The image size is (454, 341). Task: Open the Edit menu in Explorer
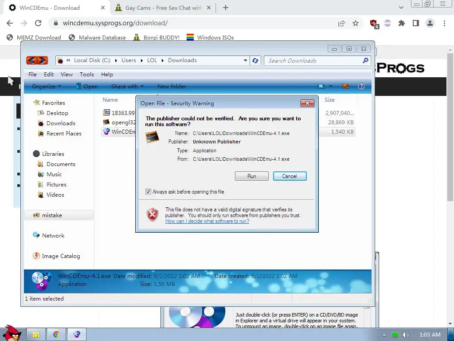(49, 75)
